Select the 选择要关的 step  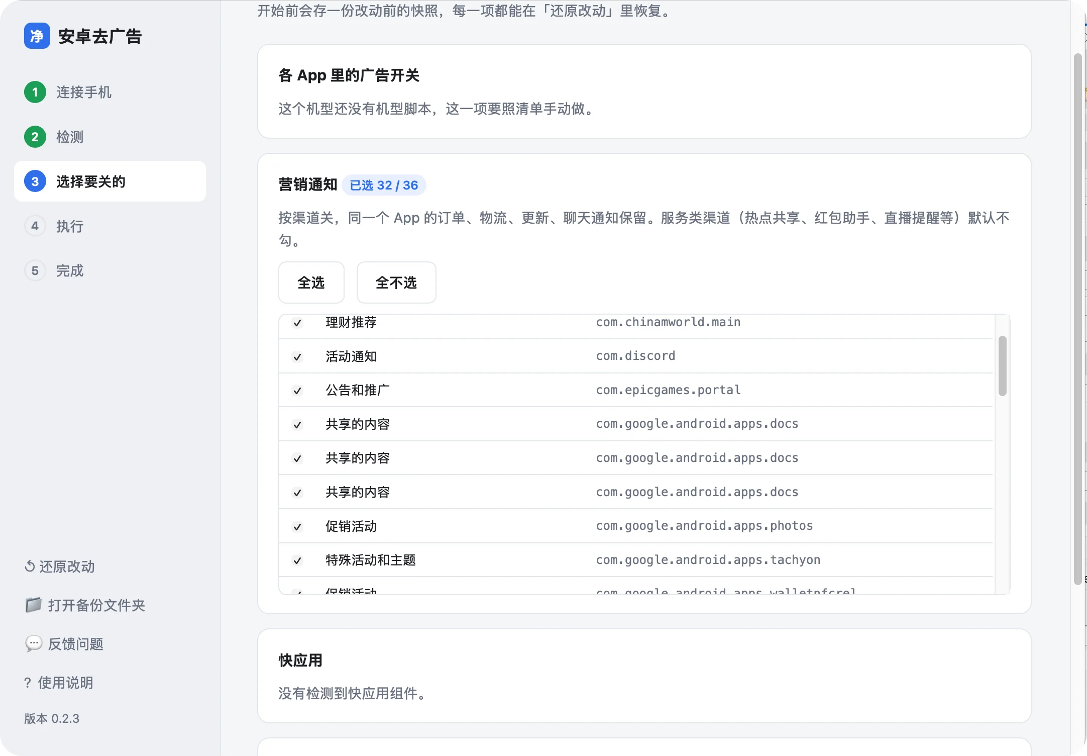(x=110, y=181)
